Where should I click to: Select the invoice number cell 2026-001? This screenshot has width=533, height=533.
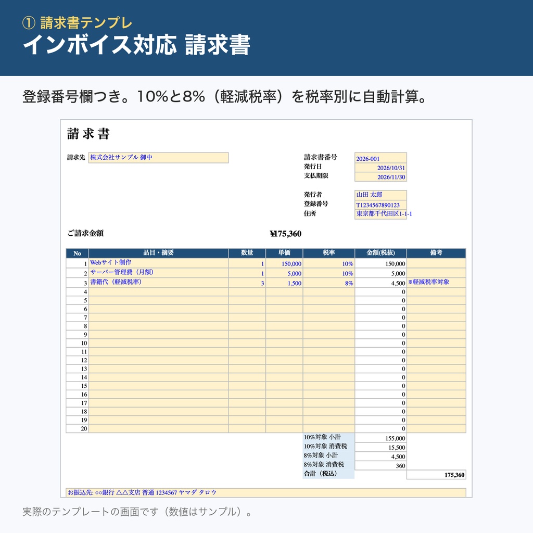pos(380,158)
